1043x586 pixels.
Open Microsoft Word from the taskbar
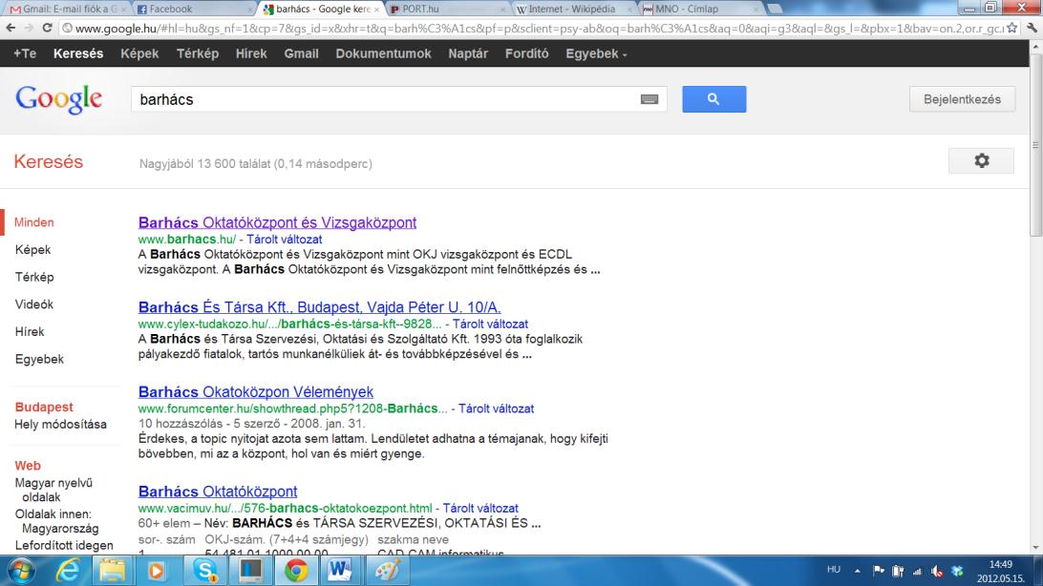[x=340, y=571]
